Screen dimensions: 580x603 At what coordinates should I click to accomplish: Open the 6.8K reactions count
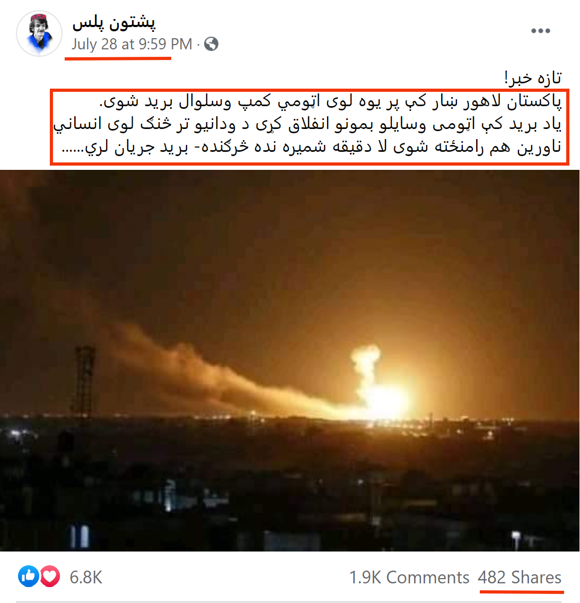tap(86, 577)
